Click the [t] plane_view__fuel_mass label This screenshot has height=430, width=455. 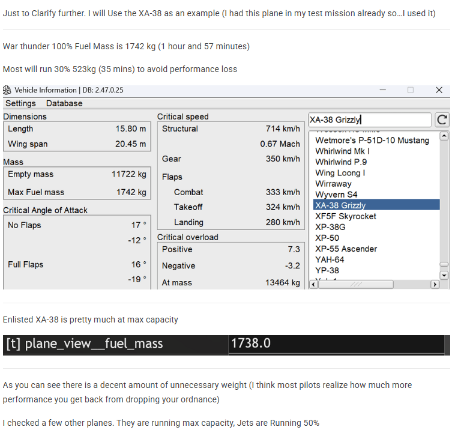pos(85,344)
